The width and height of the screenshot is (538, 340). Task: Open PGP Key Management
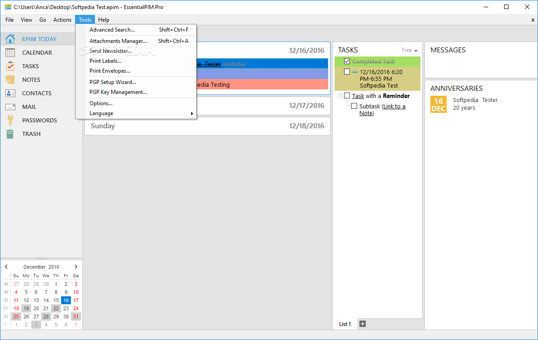coord(136,92)
